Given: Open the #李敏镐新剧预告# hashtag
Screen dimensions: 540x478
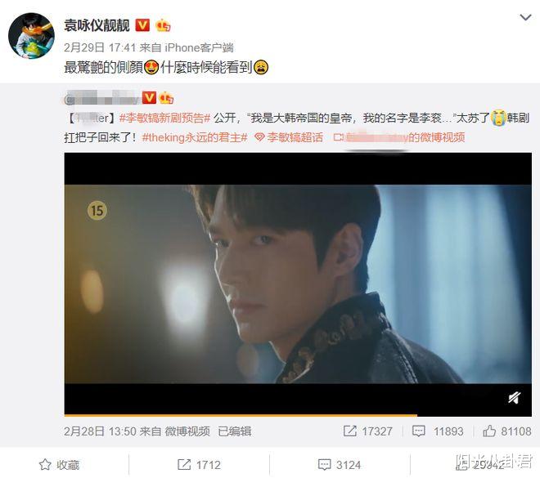Looking at the screenshot, I should click(164, 118).
